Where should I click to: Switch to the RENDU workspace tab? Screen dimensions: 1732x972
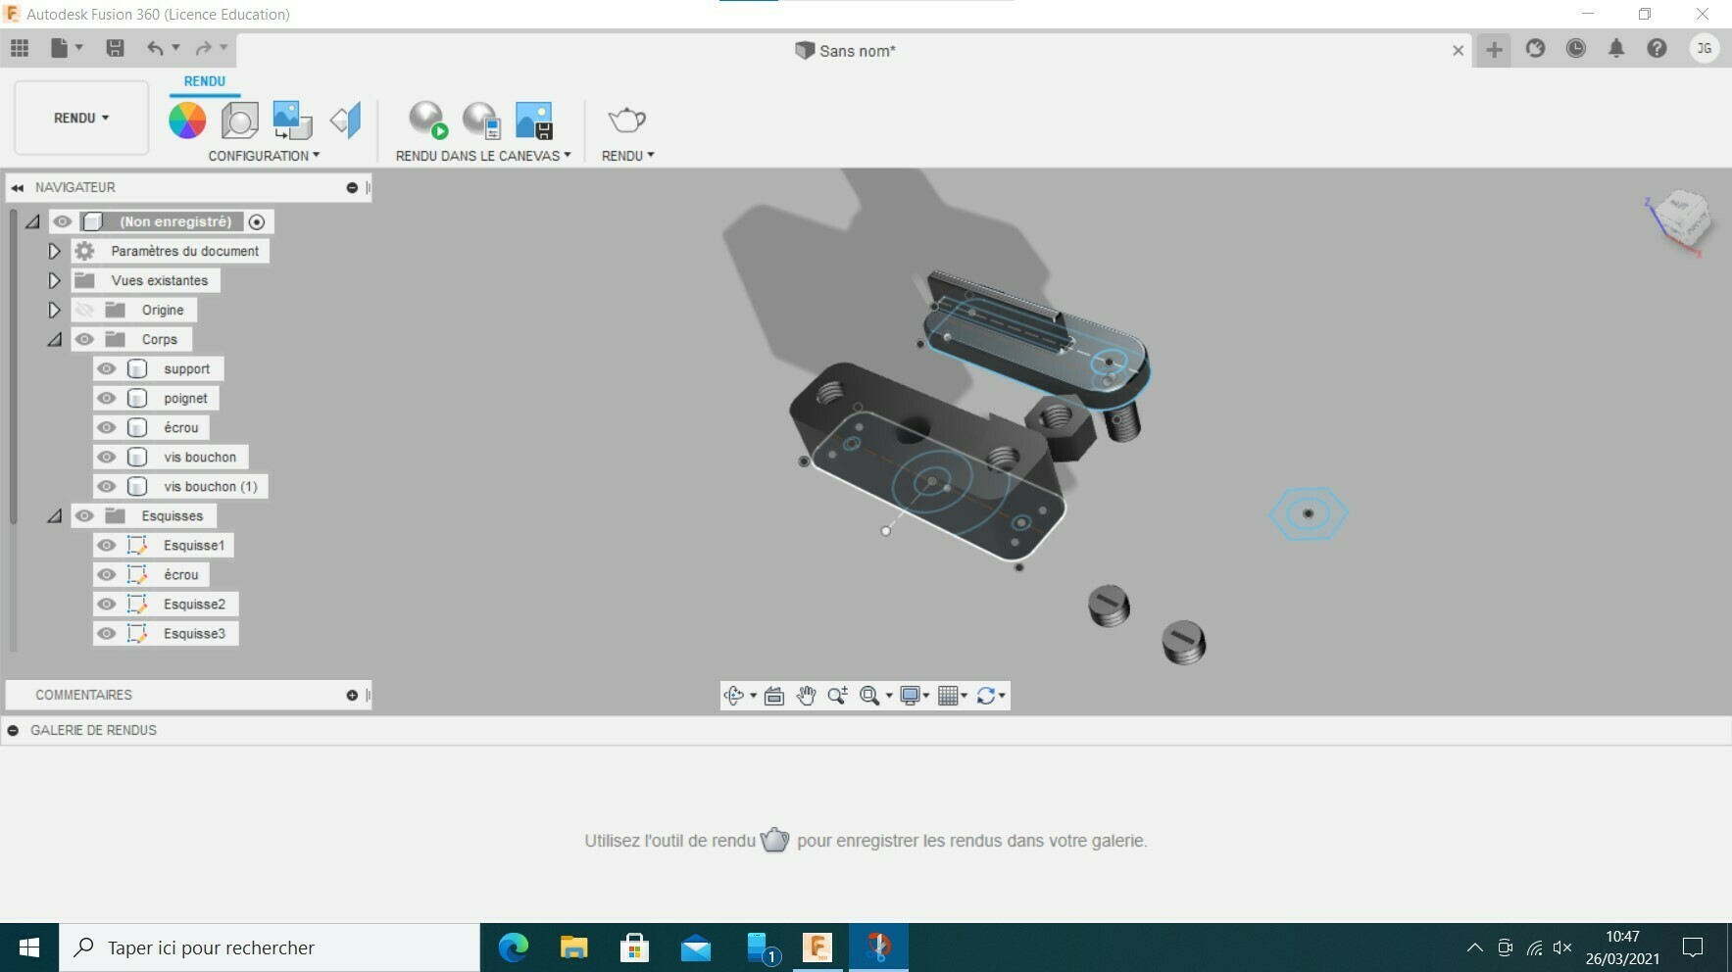[204, 80]
